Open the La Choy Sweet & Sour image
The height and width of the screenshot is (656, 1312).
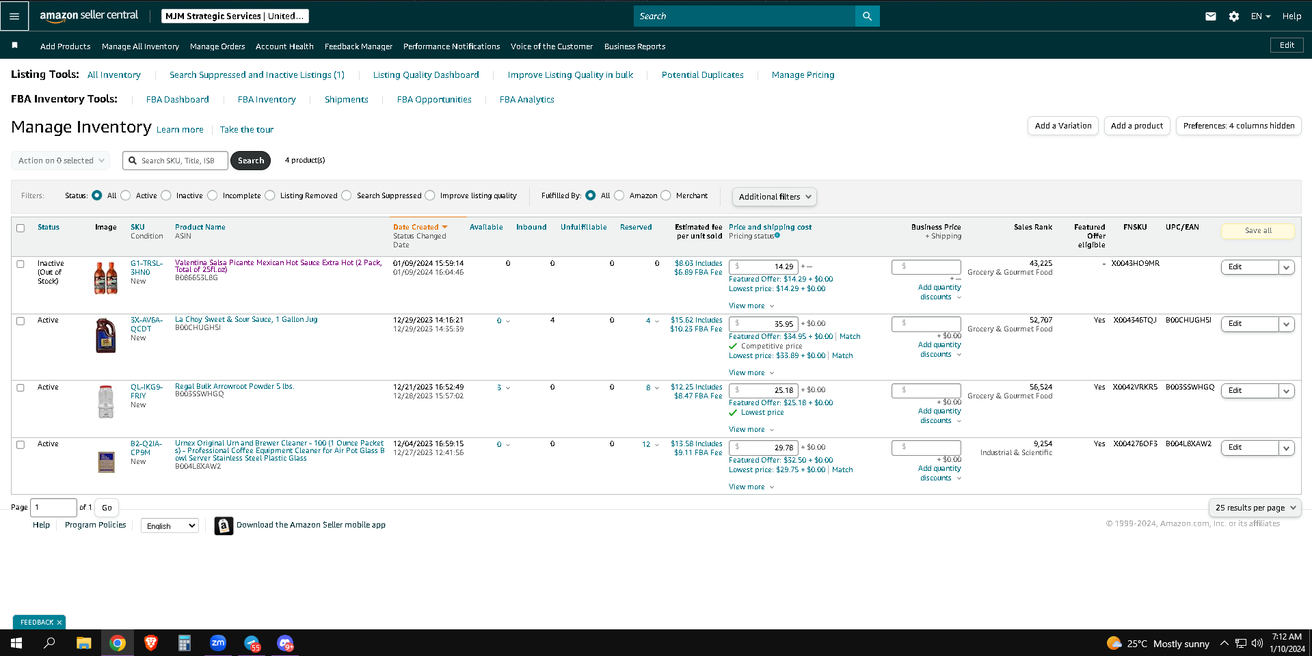click(x=106, y=336)
